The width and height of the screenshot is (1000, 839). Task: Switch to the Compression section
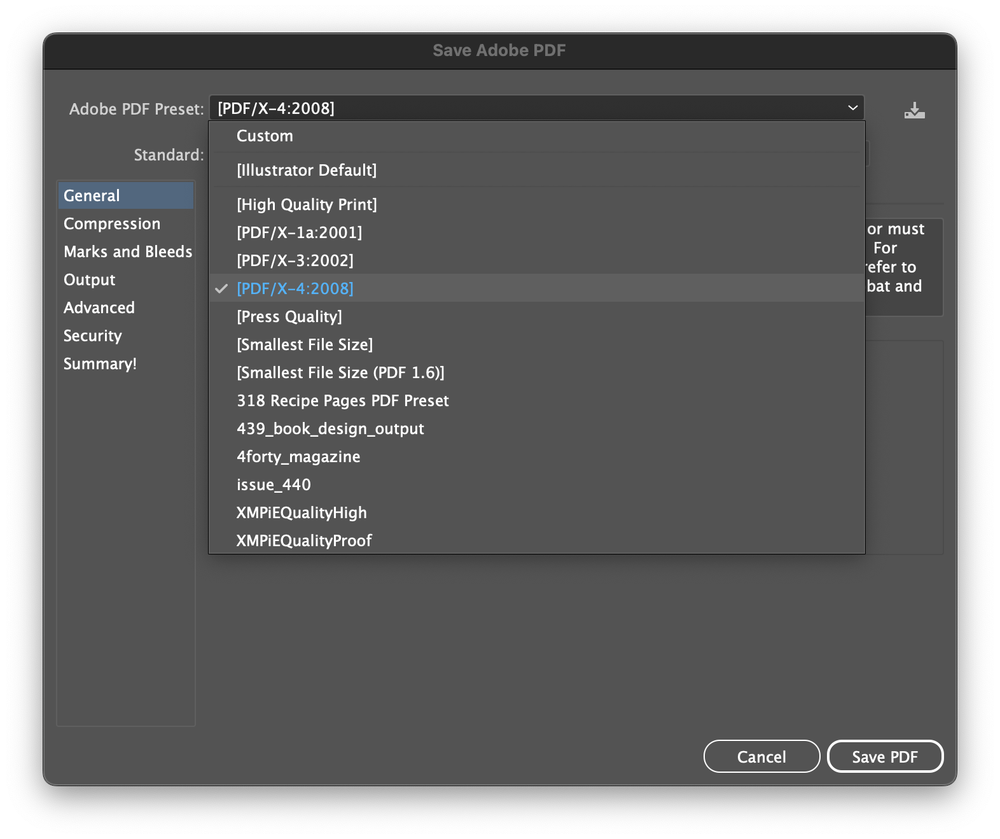point(126,223)
